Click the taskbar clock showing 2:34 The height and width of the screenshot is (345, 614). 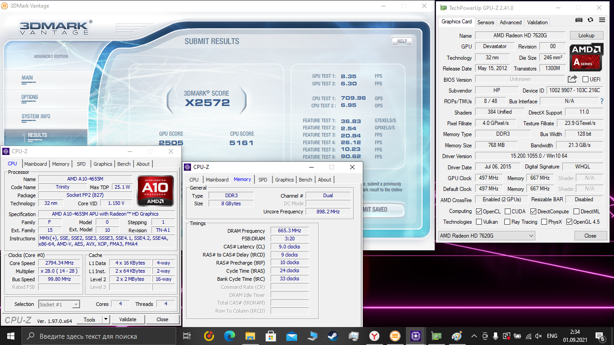pos(575,336)
